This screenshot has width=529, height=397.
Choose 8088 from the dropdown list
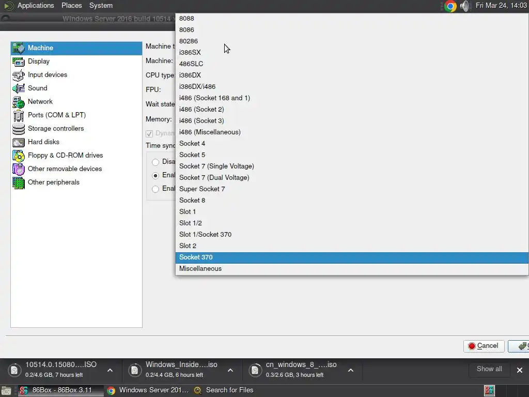352,19
